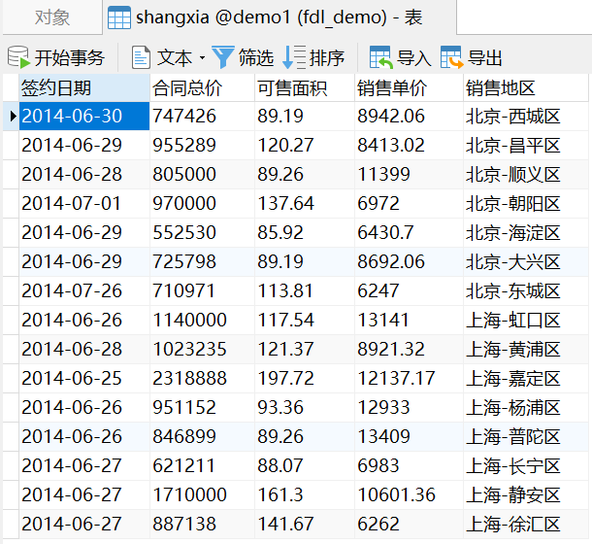592x544 pixels.
Task: Click the Sort (排序) arrow icon
Action: click(293, 57)
